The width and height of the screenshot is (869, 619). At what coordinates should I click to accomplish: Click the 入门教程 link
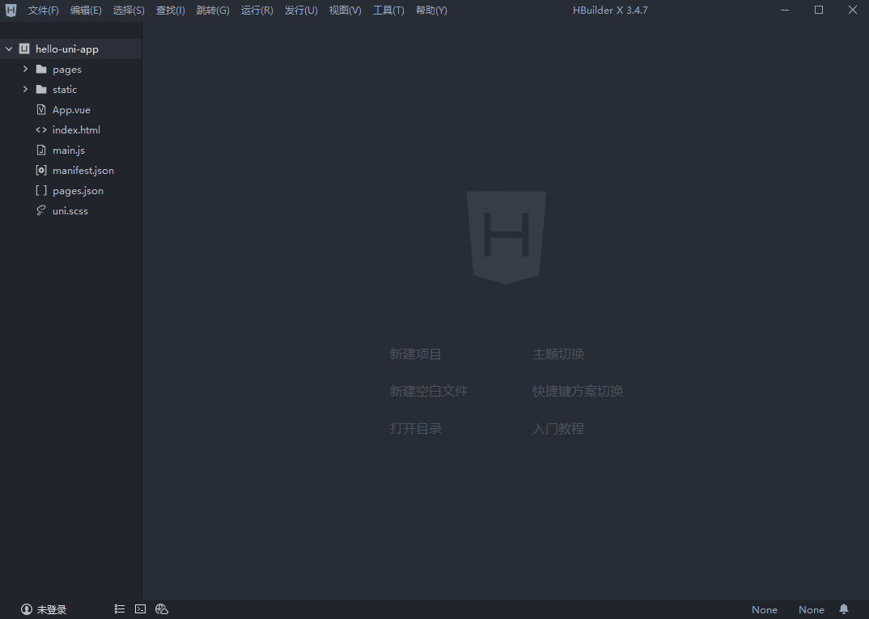(558, 428)
